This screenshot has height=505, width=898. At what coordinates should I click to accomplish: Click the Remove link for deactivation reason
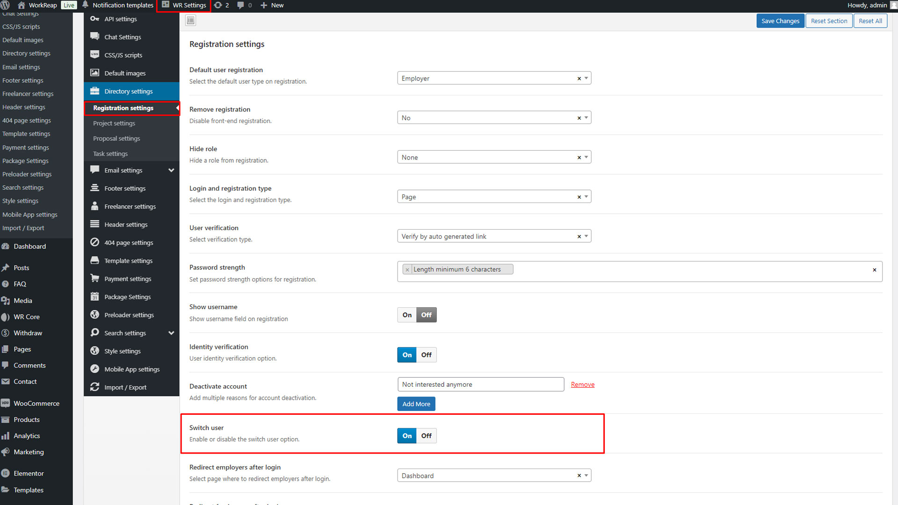[582, 384]
